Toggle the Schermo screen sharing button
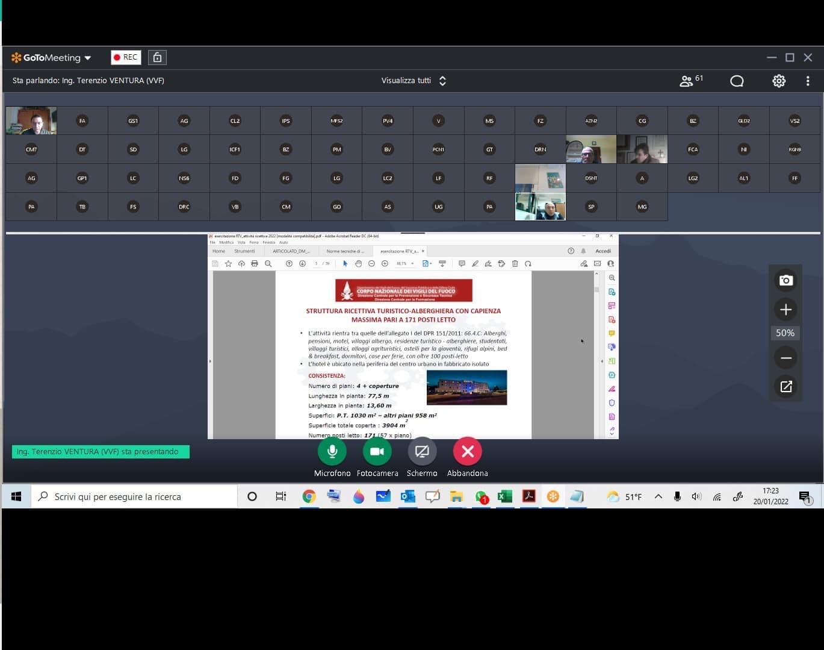 pos(422,452)
